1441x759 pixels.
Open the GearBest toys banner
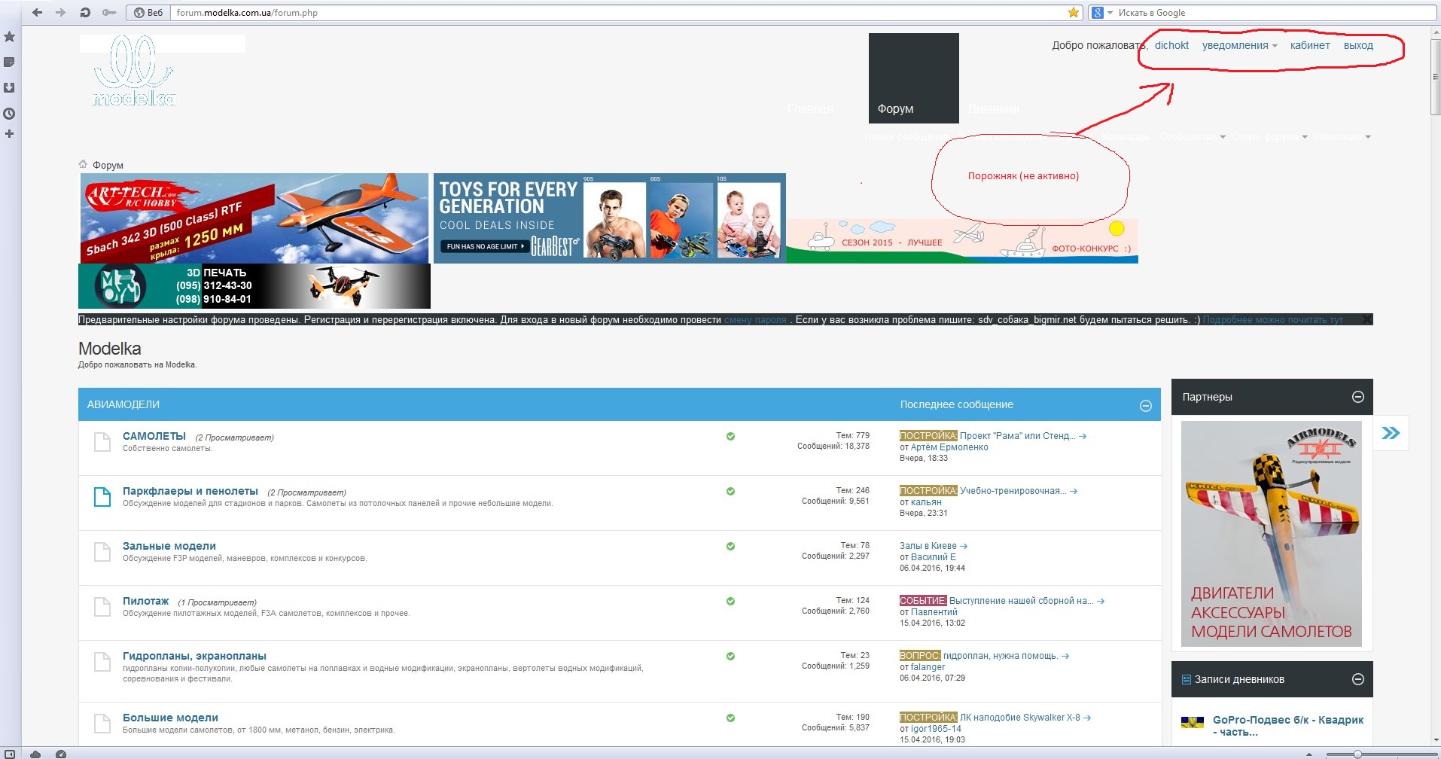(609, 218)
